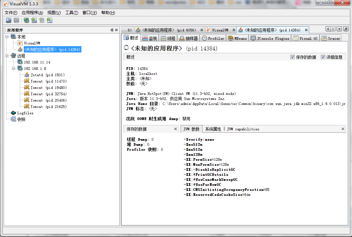Image resolution: width=352 pixels, height=237 pixels.
Task: Open the 应用程序 menu
Action: pos(32,13)
